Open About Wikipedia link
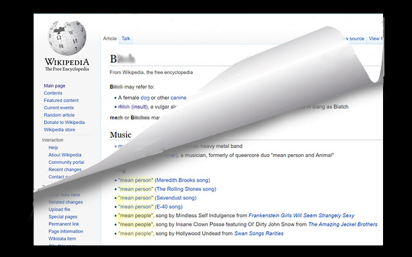Viewport: 412px width, 257px height. click(x=64, y=155)
